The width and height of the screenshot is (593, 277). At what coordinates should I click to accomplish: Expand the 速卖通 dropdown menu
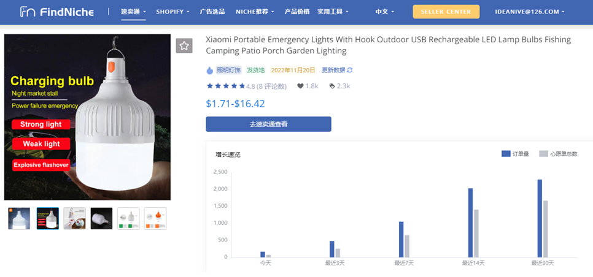click(x=133, y=12)
